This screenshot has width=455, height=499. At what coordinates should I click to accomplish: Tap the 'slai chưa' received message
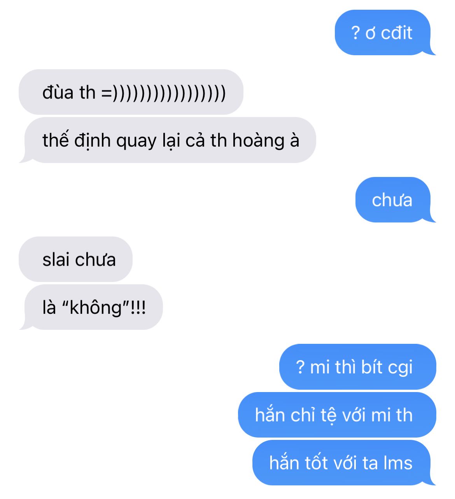pyautogui.click(x=76, y=259)
